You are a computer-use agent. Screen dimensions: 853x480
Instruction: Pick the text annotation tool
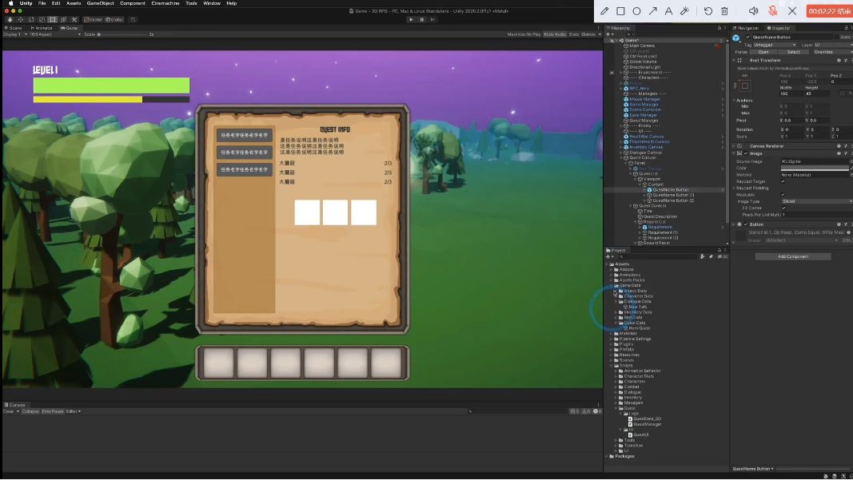(668, 11)
